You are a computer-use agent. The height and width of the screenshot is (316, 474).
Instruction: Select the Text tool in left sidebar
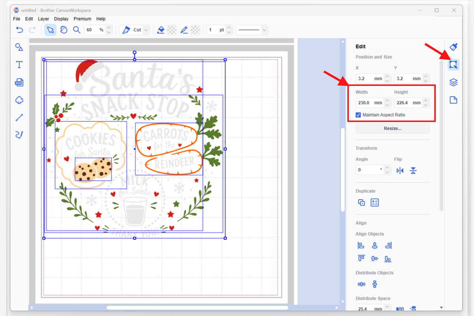19,64
